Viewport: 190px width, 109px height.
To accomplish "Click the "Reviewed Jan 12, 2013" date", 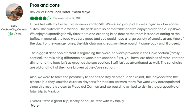I will click(x=67, y=18).
